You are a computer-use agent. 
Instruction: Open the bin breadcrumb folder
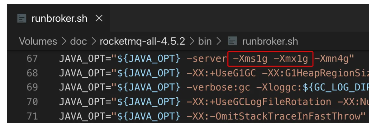pyautogui.click(x=205, y=41)
